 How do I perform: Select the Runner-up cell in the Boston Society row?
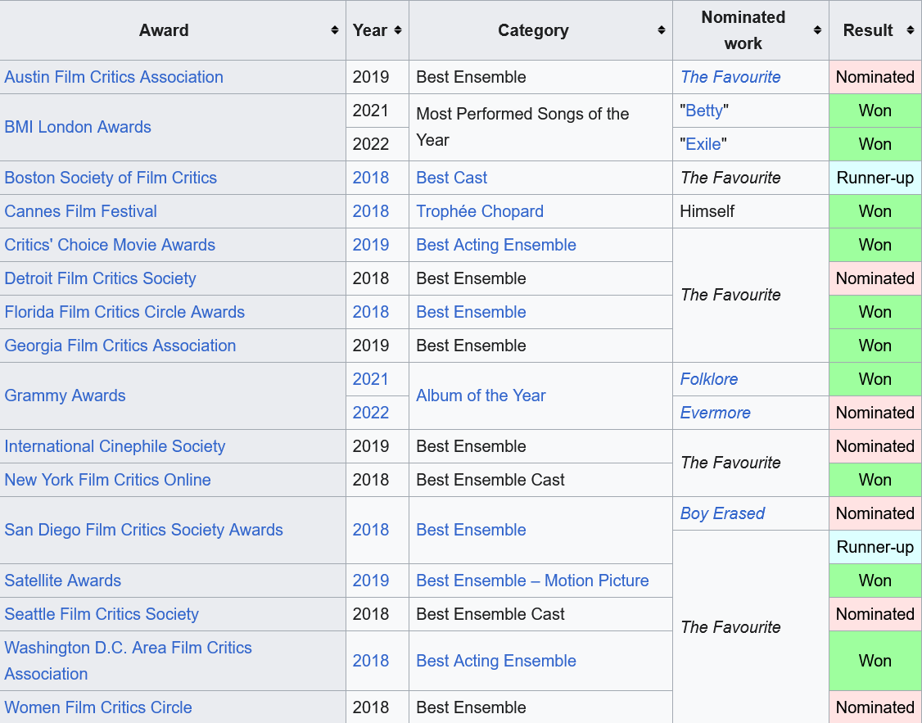click(x=875, y=178)
